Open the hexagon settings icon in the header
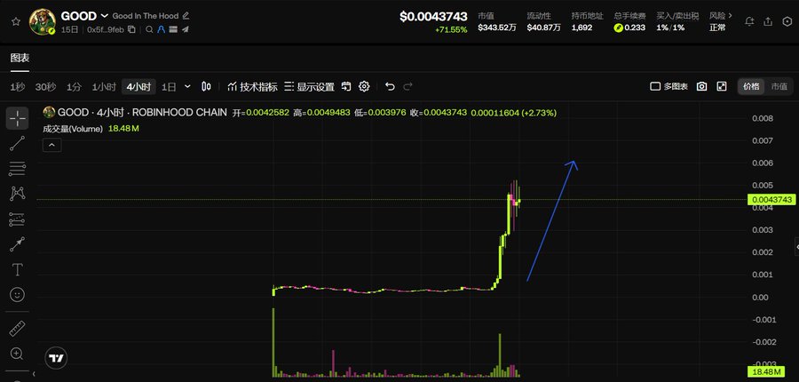This screenshot has height=382, width=799. [787, 21]
